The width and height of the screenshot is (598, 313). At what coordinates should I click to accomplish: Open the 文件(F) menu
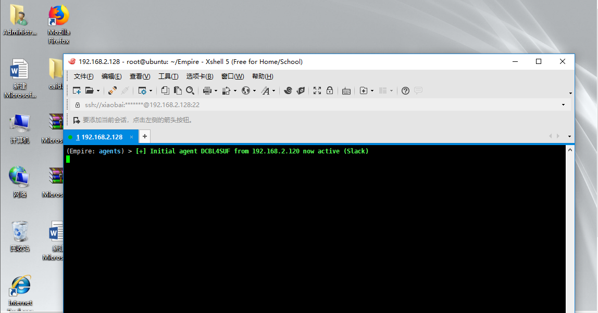(83, 76)
